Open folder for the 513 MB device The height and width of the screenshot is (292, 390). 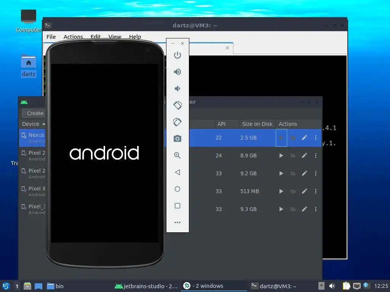[293, 191]
